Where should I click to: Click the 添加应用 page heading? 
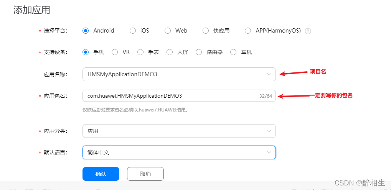(32, 10)
